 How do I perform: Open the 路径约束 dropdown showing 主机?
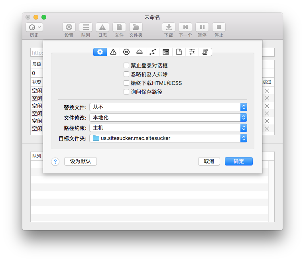pyautogui.click(x=168, y=128)
